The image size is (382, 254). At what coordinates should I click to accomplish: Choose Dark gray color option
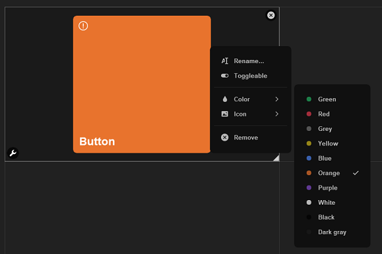pos(333,232)
